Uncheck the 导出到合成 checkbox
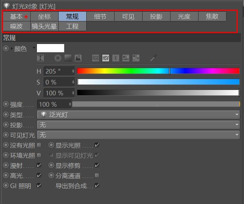244x204 pixels. coord(97,185)
